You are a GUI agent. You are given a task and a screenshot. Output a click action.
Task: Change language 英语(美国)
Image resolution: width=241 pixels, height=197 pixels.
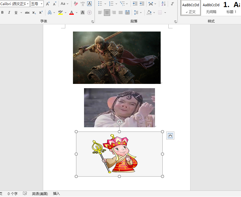40,194
